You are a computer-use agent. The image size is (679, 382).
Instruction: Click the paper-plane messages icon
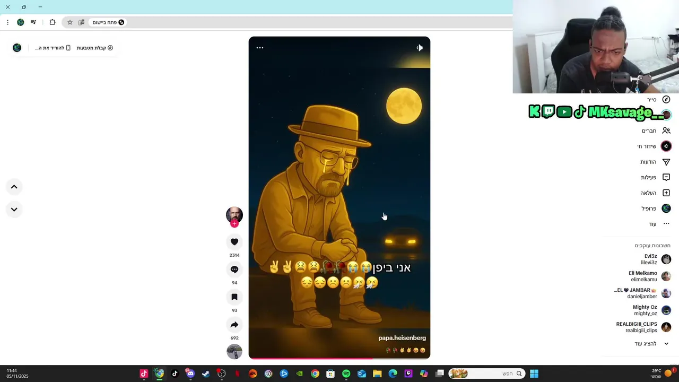(666, 162)
